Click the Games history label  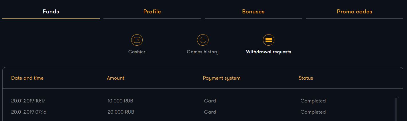coord(203,52)
